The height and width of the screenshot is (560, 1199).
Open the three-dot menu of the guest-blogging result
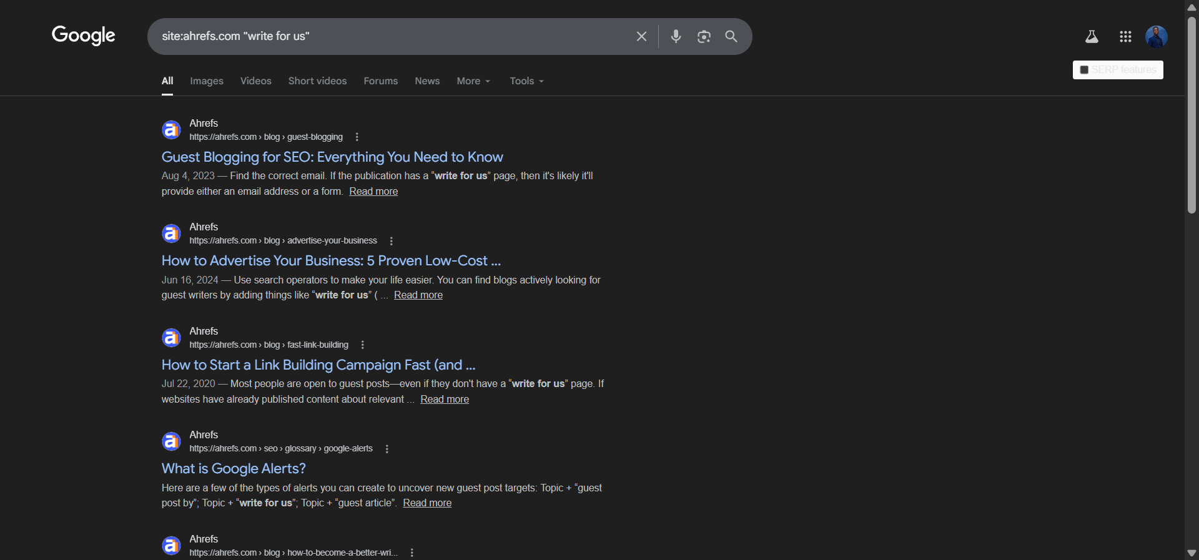click(357, 137)
